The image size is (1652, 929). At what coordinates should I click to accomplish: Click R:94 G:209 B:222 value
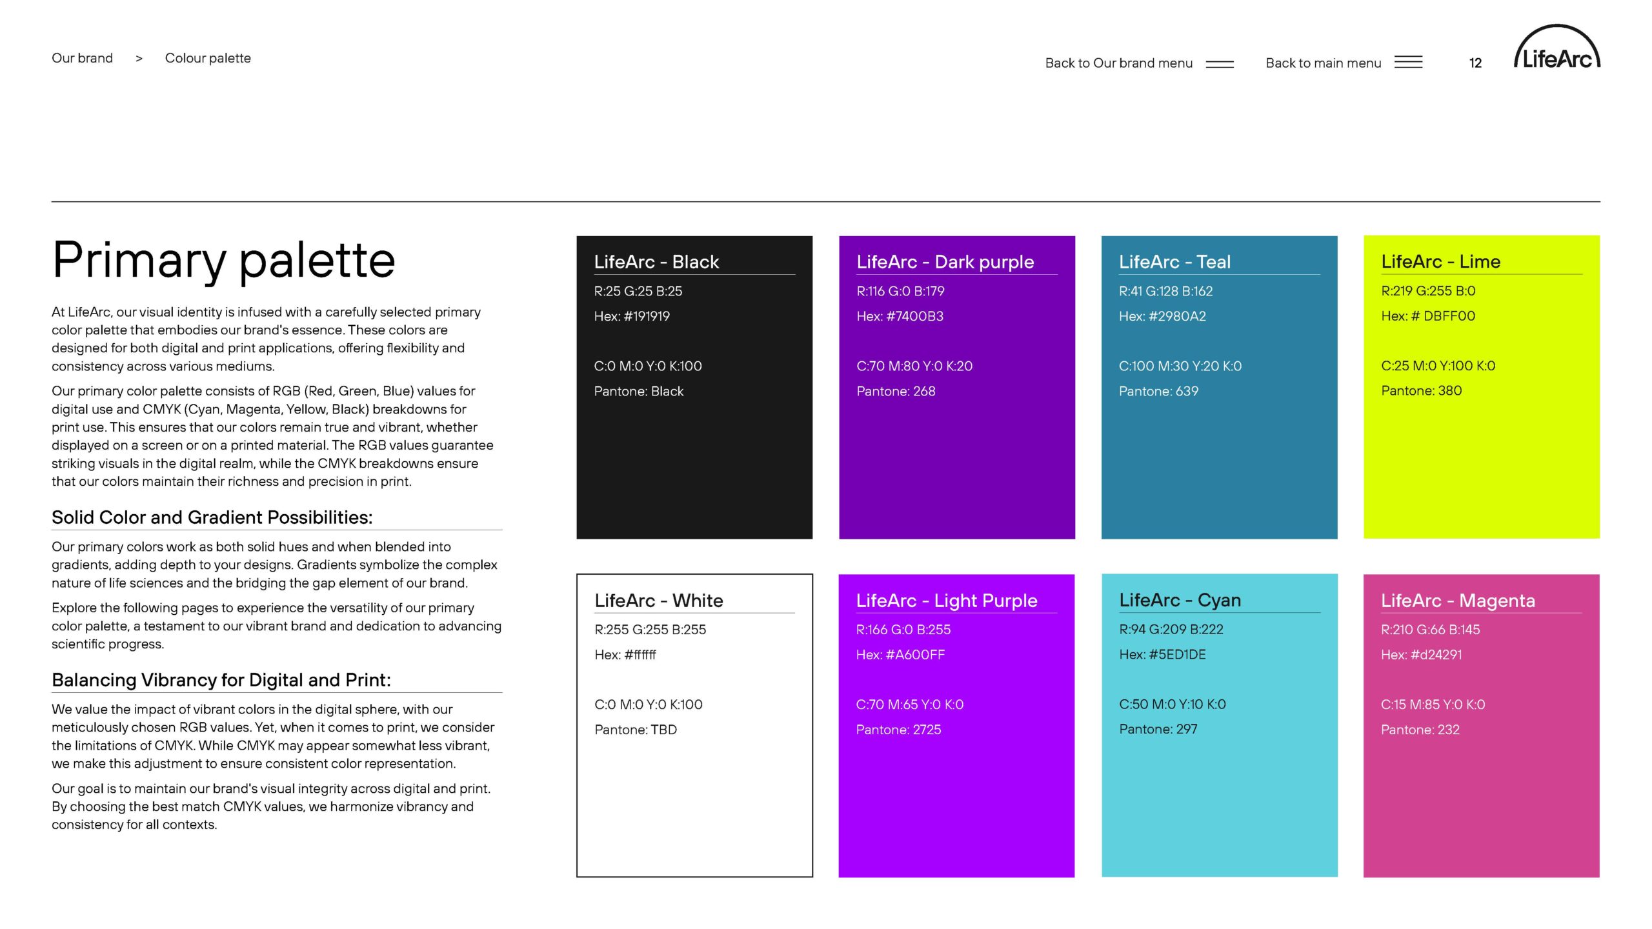1171,629
